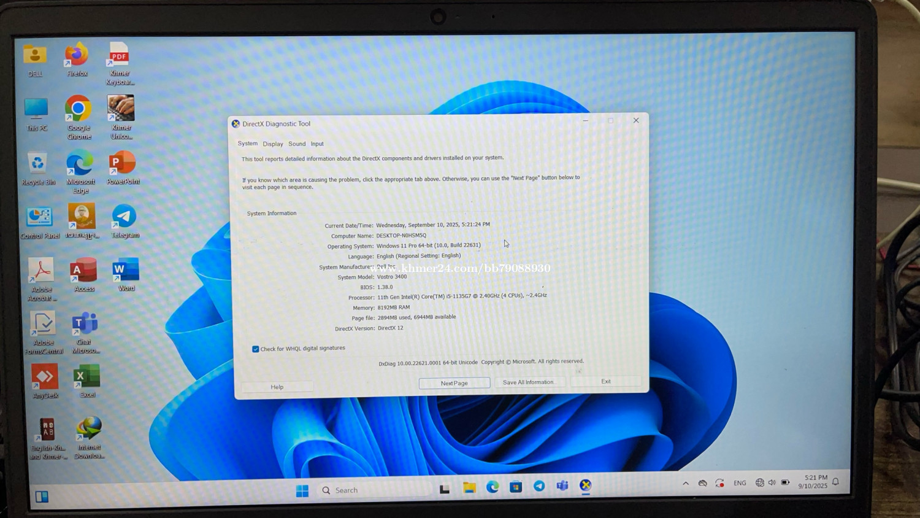Open the Widgets button on the taskbar
920x518 pixels.
click(42, 497)
